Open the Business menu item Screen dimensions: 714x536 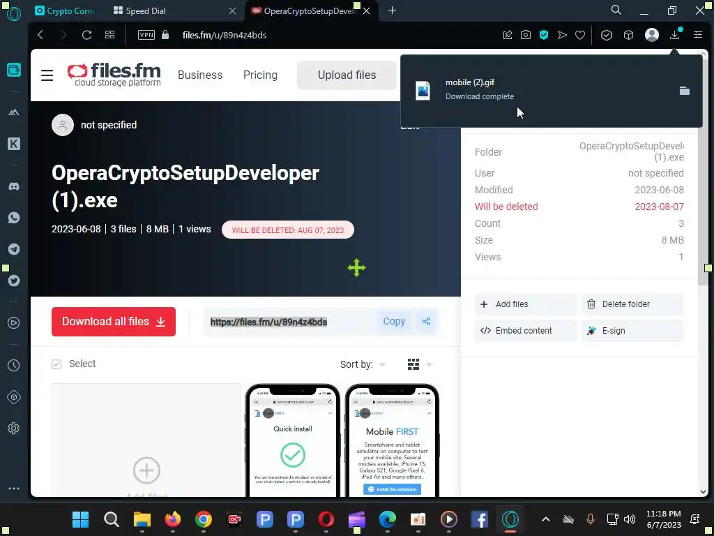[200, 75]
